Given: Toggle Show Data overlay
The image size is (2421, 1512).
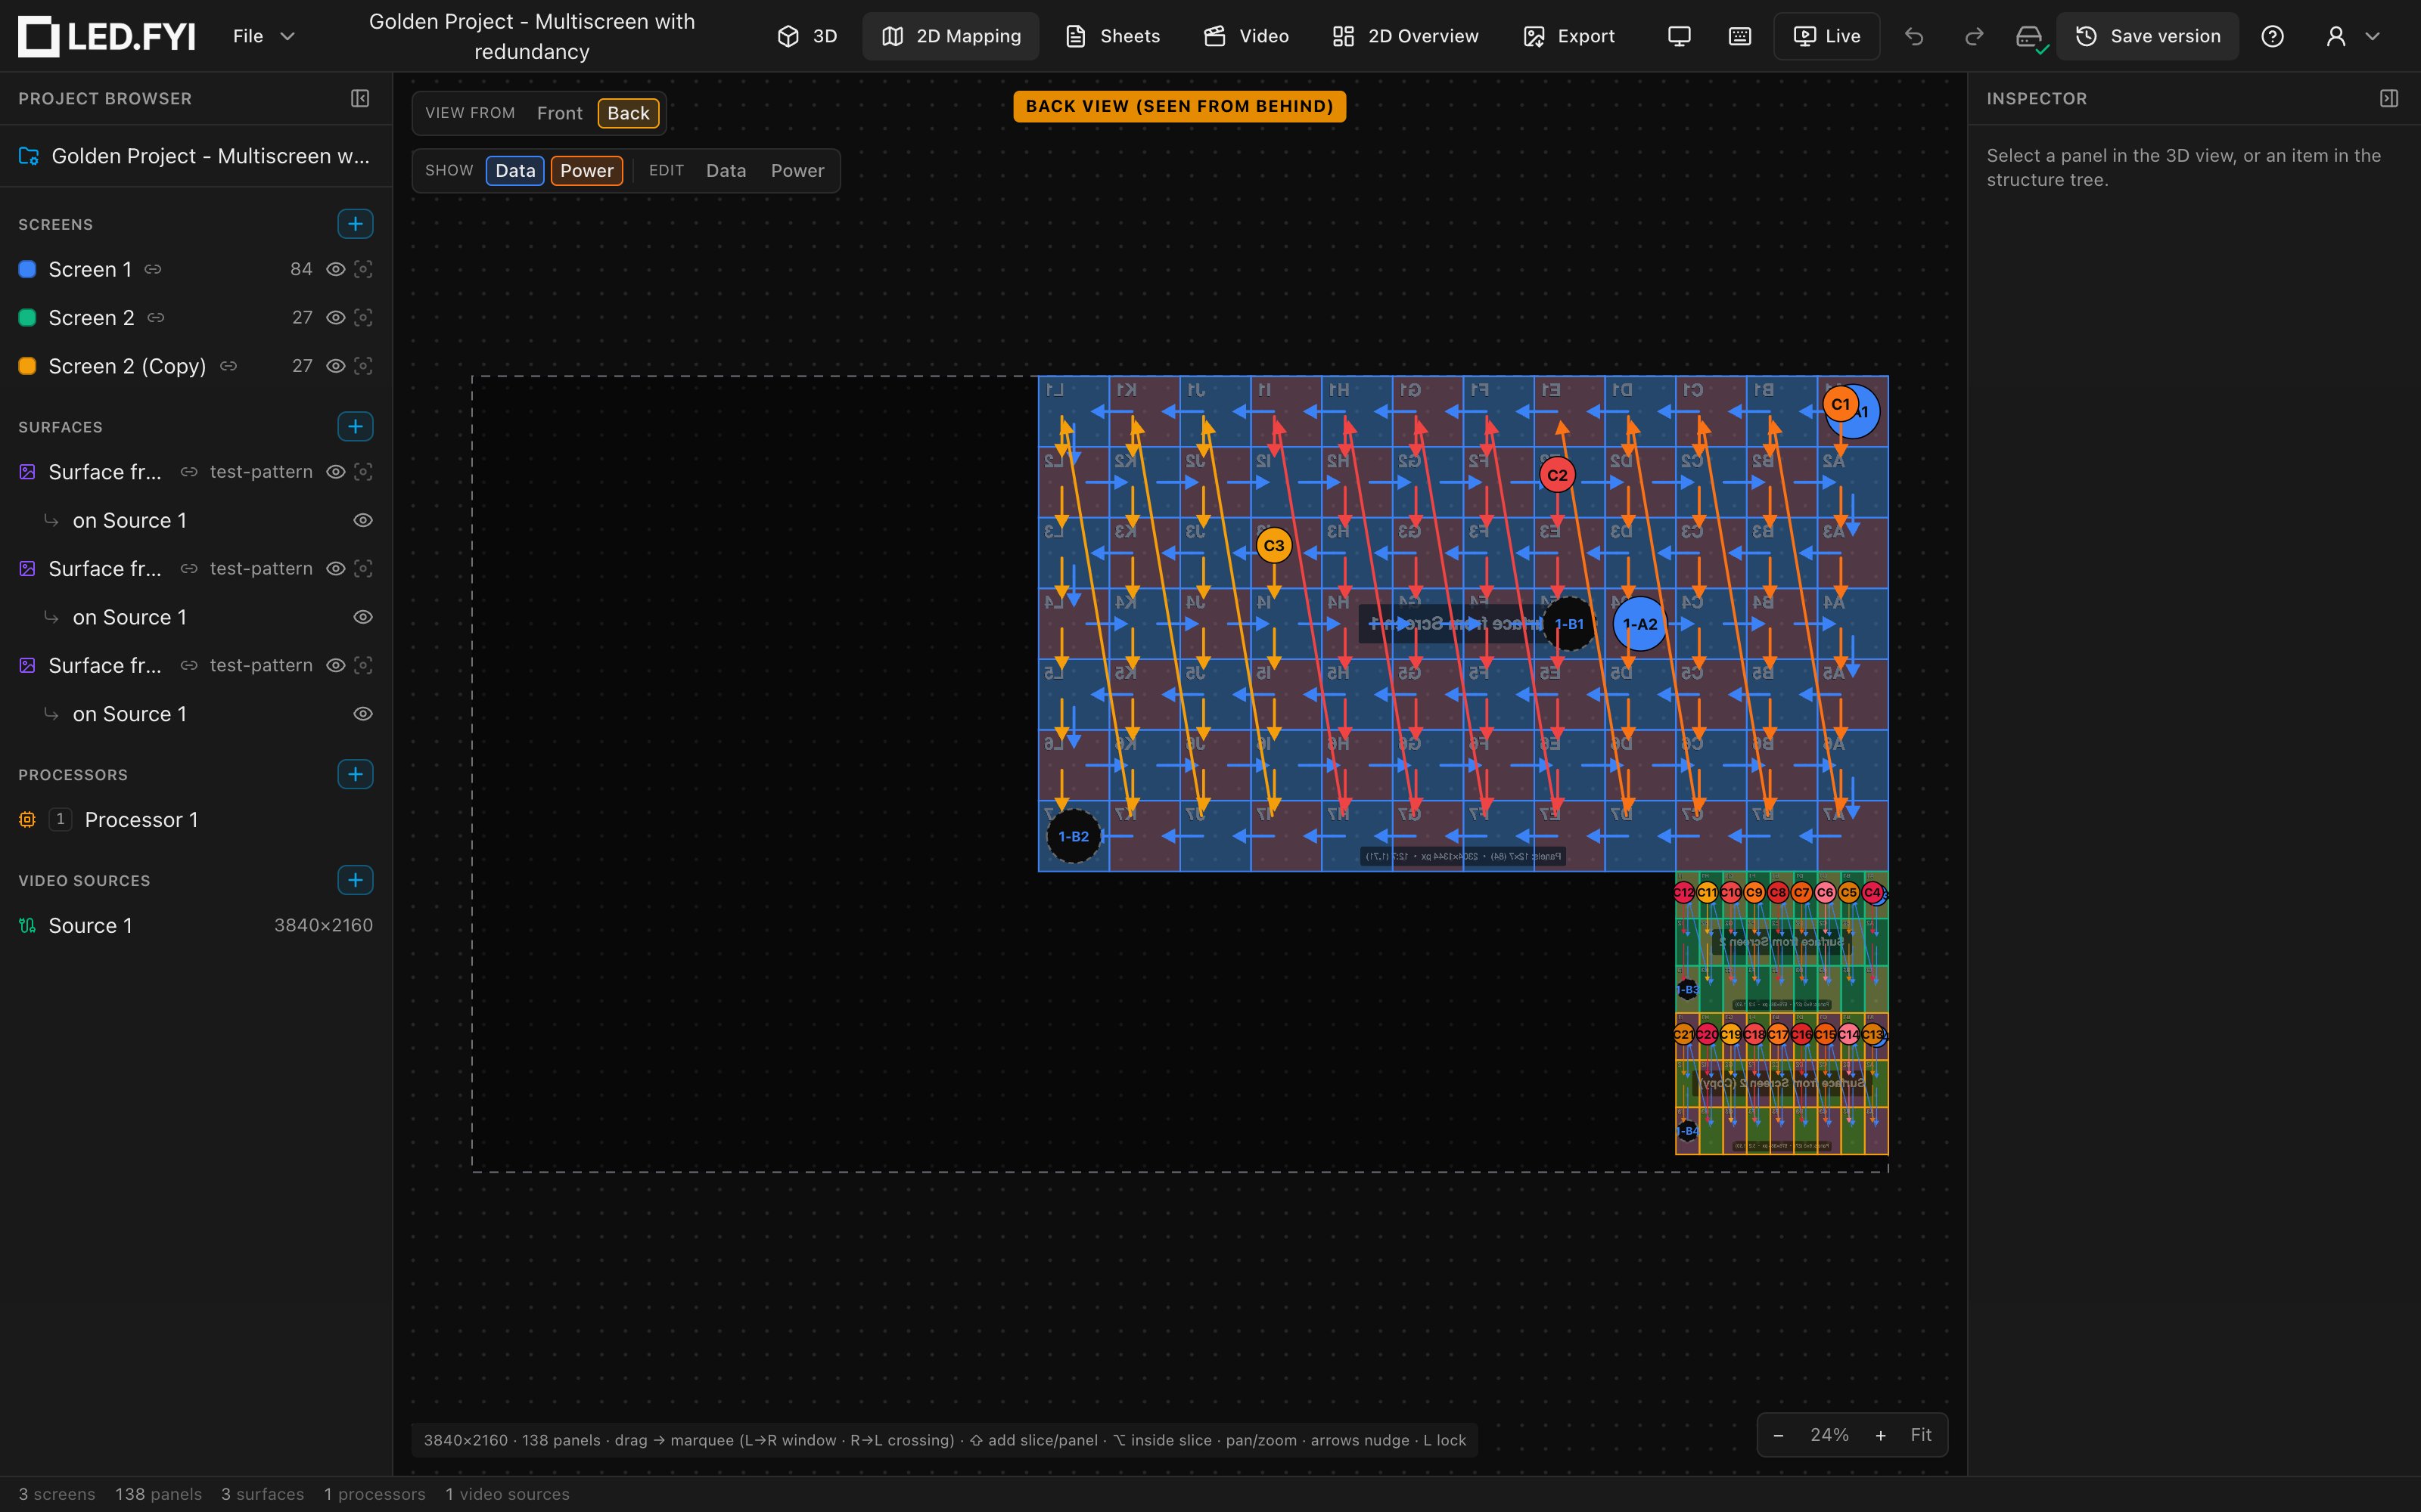Looking at the screenshot, I should pos(515,171).
